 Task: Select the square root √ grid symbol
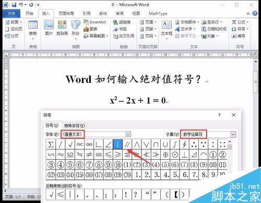[70, 144]
